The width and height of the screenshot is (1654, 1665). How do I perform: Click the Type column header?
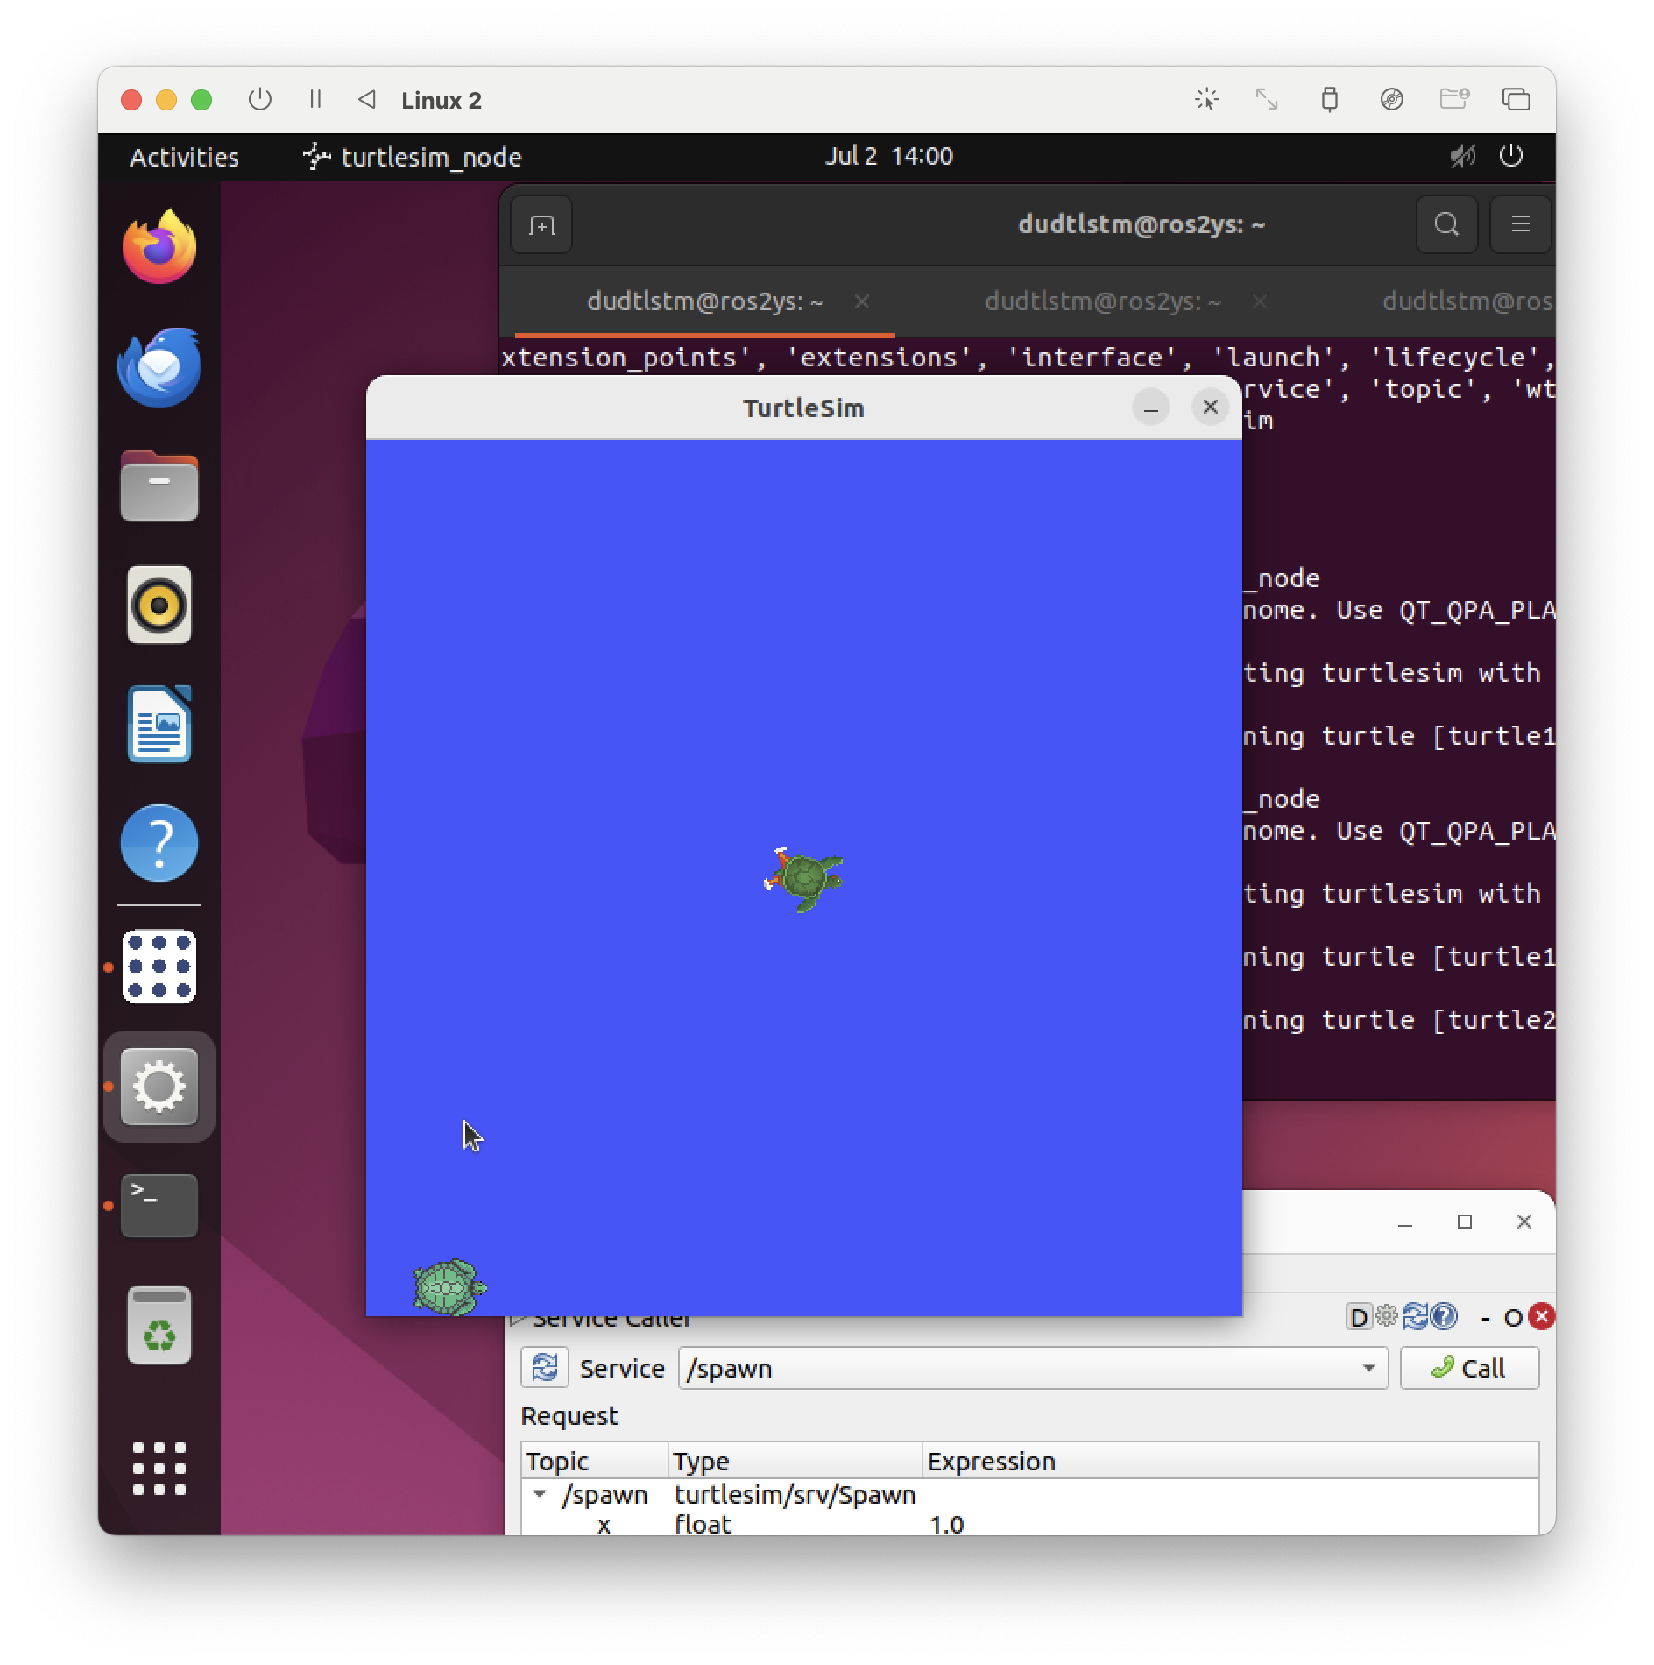point(795,1461)
